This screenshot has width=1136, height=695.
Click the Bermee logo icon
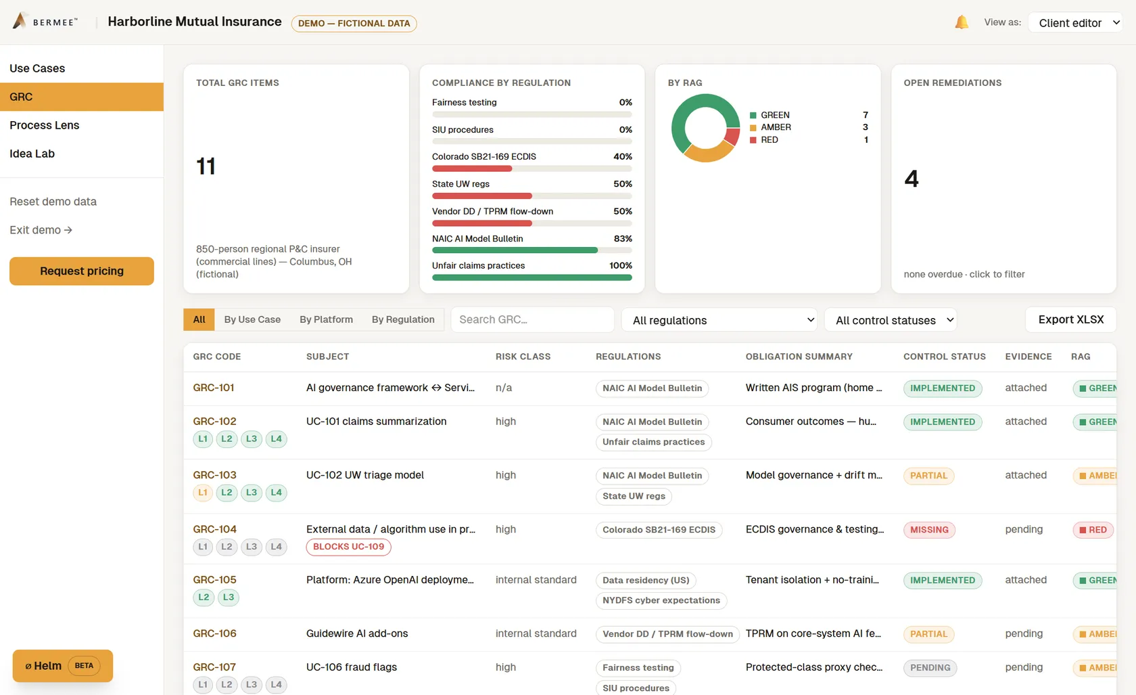pos(20,21)
